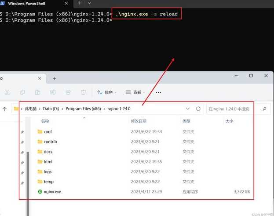Expand chevron after 此电脑 breadcrumb
The image size is (274, 216).
click(40, 109)
